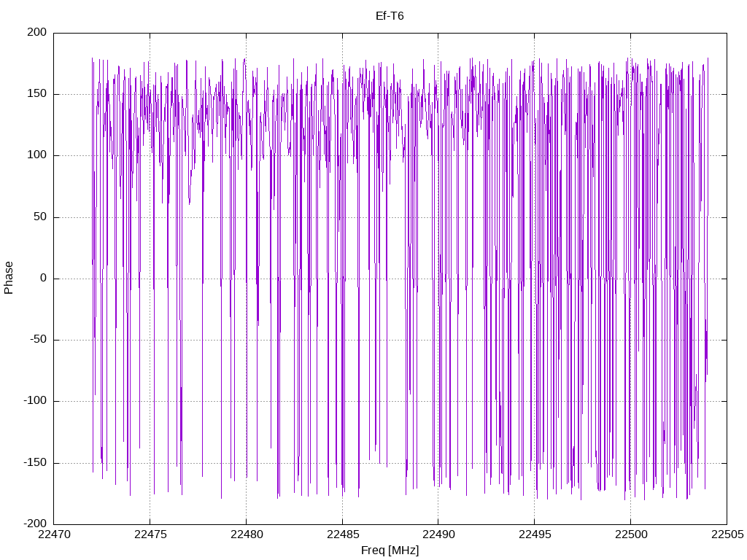Select the 'Phase' y-axis label

[x=8, y=278]
